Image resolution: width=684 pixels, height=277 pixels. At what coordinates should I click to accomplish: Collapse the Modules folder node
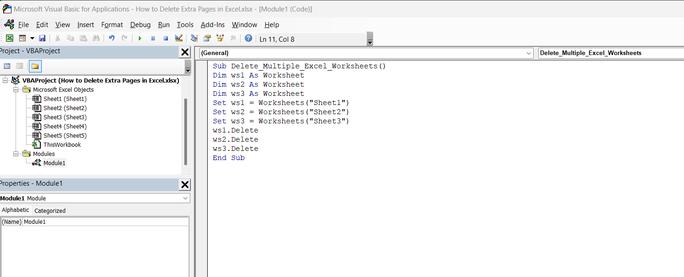[x=16, y=154]
